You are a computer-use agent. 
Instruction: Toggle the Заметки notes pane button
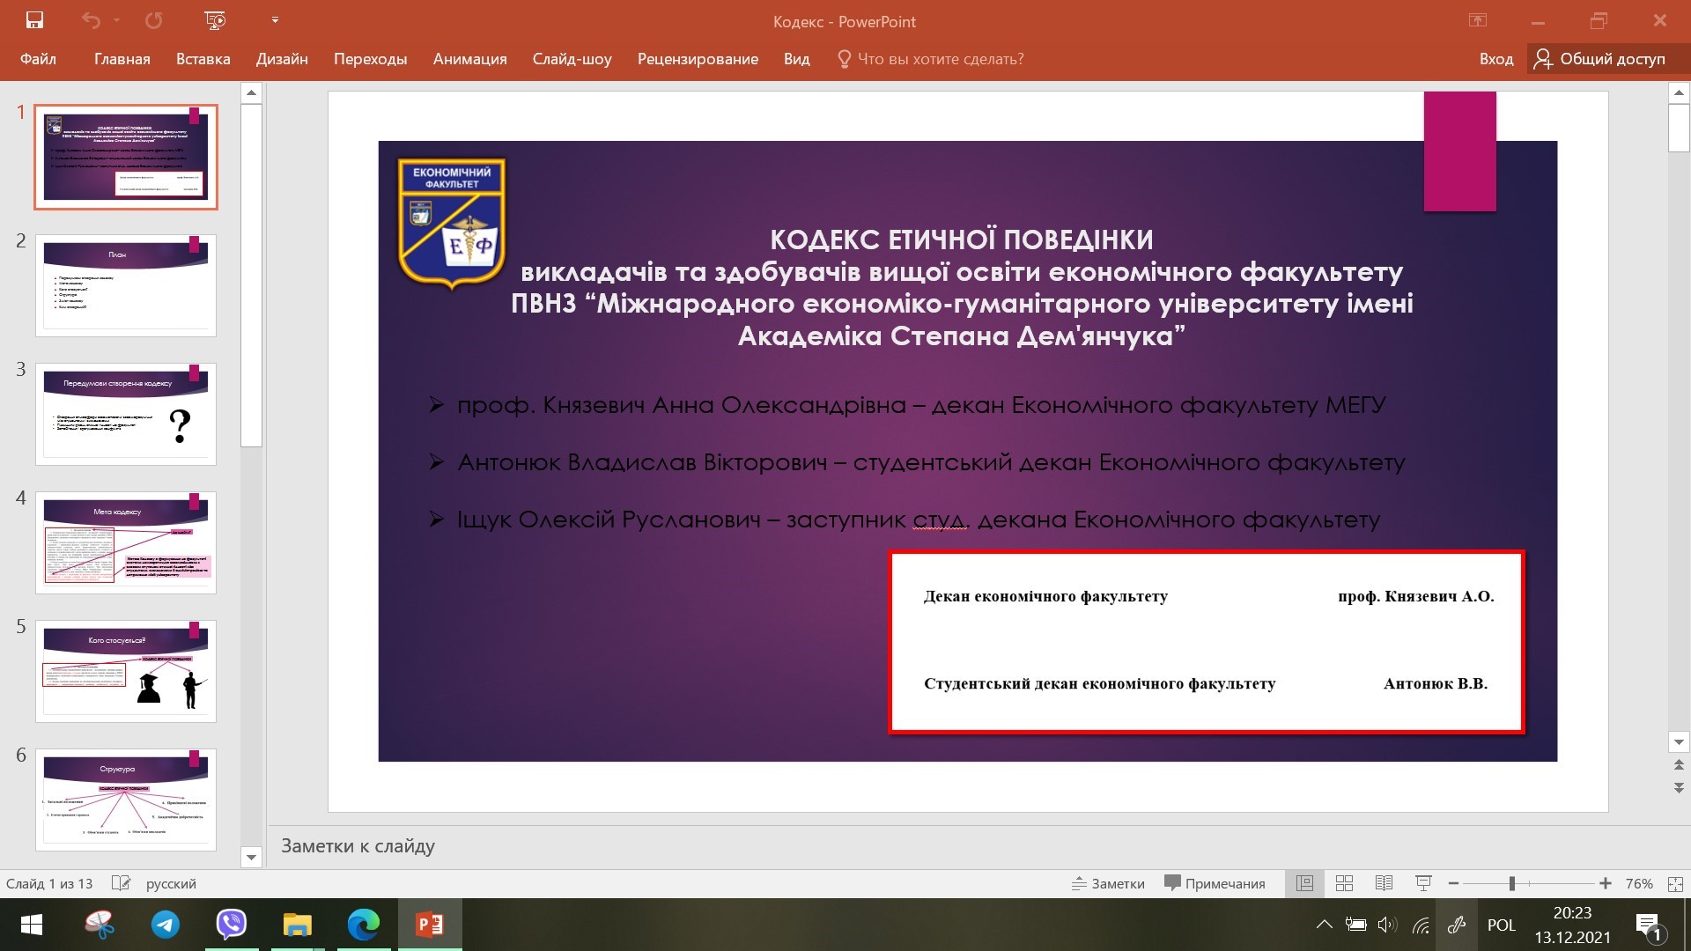click(1108, 883)
